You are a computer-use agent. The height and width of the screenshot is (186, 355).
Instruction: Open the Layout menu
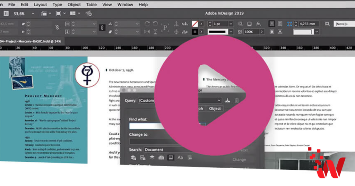pos(40,5)
